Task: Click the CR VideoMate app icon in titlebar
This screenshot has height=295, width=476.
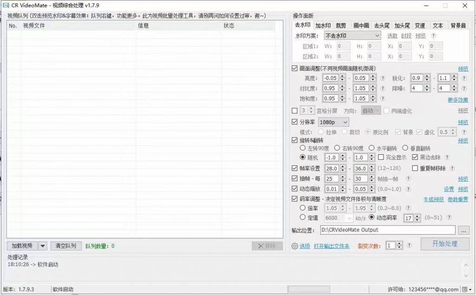Action: click(x=7, y=5)
